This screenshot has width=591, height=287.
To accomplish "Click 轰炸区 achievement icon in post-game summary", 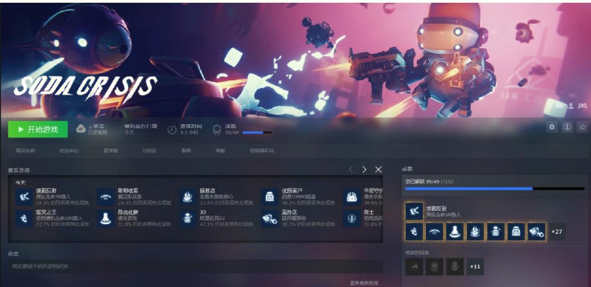I will click(x=269, y=219).
